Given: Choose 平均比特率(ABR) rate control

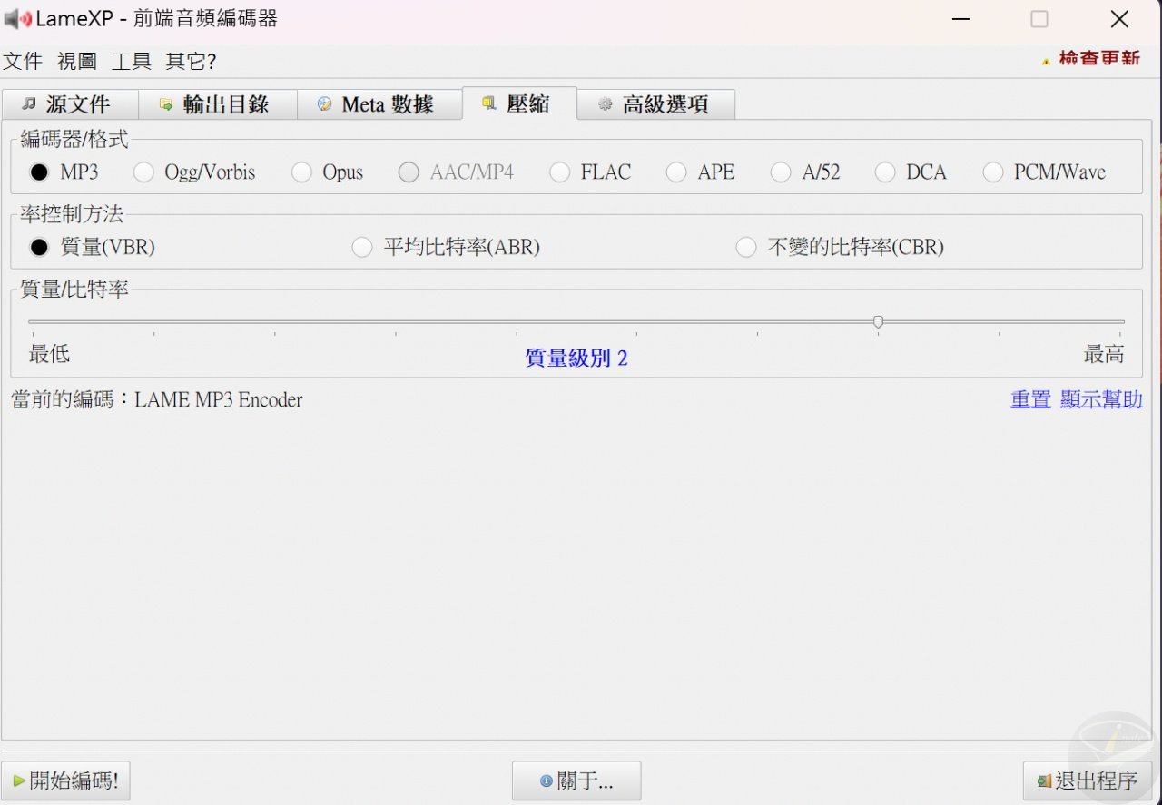Looking at the screenshot, I should coord(362,247).
